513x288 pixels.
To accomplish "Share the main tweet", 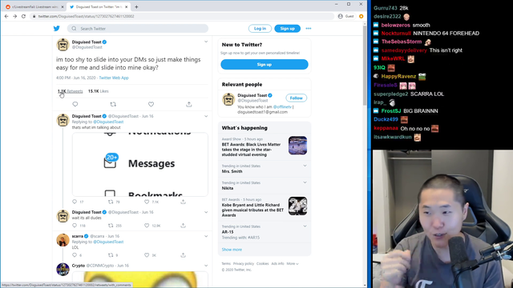I will [x=189, y=104].
